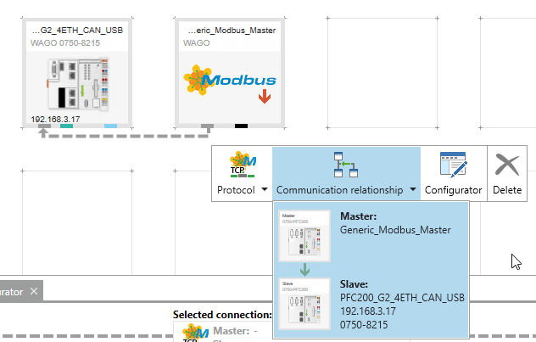The height and width of the screenshot is (342, 536).
Task: Click the red down arrow on Modbus tile
Action: click(x=265, y=96)
